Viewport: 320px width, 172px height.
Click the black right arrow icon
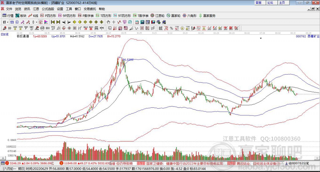coord(69,22)
